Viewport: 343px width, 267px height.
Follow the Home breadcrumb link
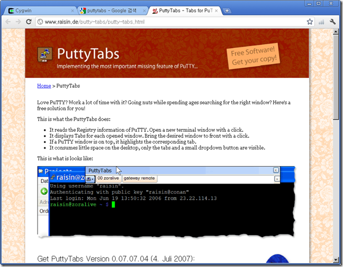point(44,86)
